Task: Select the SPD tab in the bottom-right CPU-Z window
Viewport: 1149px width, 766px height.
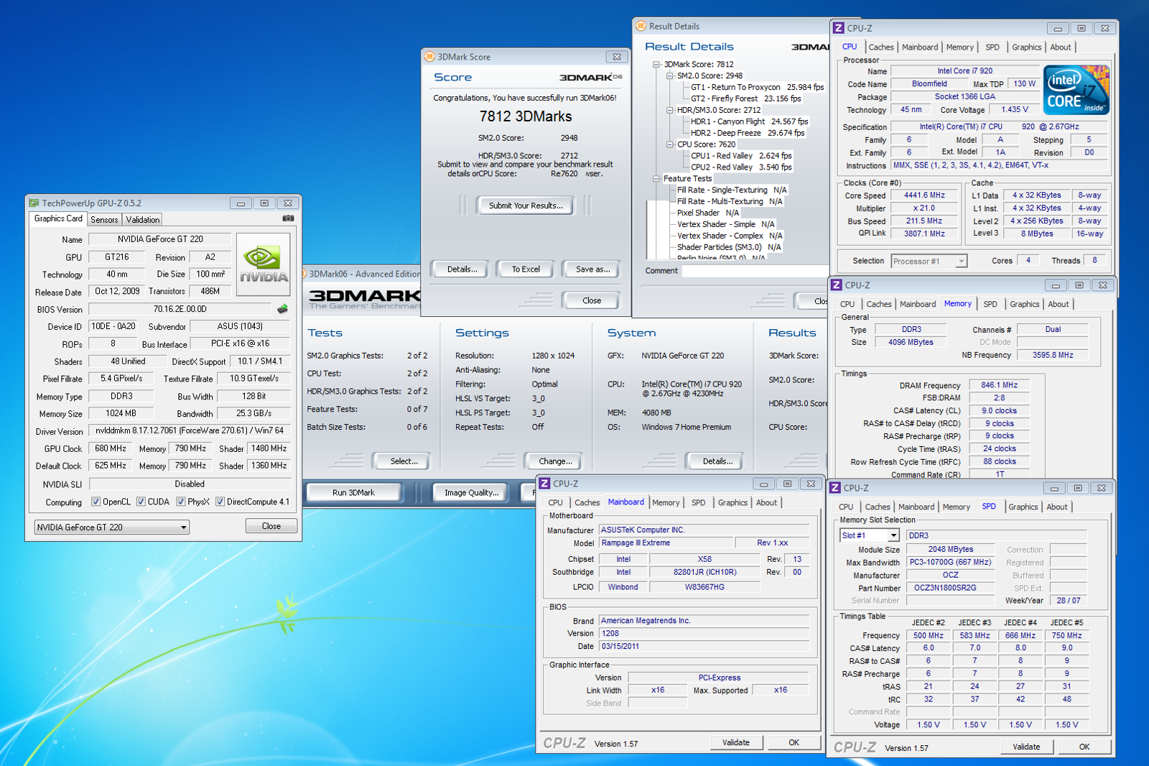Action: click(989, 507)
